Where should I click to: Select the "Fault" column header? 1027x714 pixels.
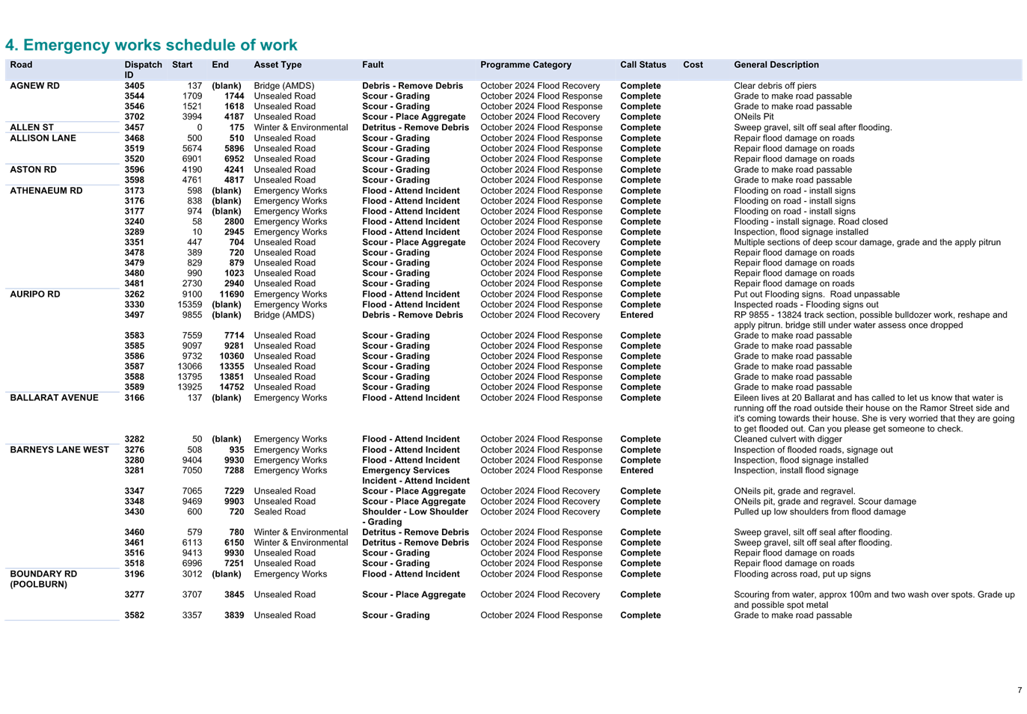373,64
